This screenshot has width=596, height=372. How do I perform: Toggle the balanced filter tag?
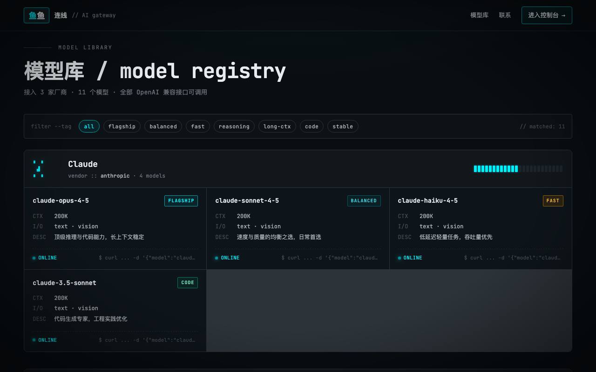[163, 126]
